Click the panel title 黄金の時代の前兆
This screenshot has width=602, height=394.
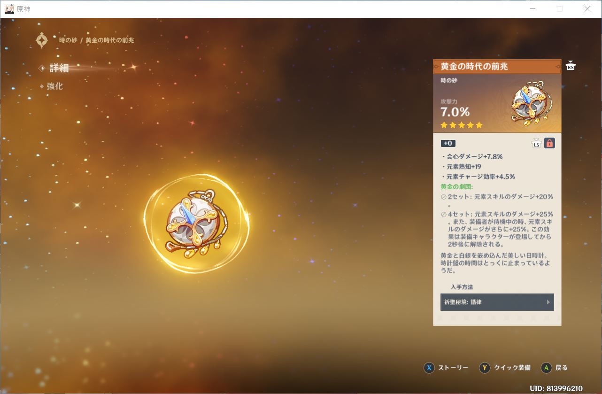point(474,67)
